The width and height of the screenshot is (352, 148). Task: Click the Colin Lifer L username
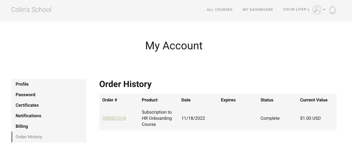[296, 9]
